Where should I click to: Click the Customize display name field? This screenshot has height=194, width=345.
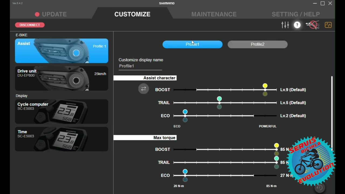(x=140, y=66)
